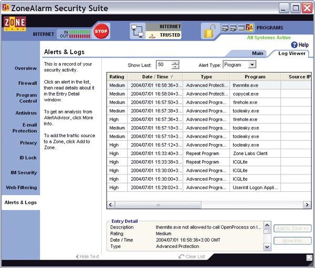Select High-rated tooleaky.exe row at 16:57:12
Viewport: 315px width, 268px height.
point(209,145)
